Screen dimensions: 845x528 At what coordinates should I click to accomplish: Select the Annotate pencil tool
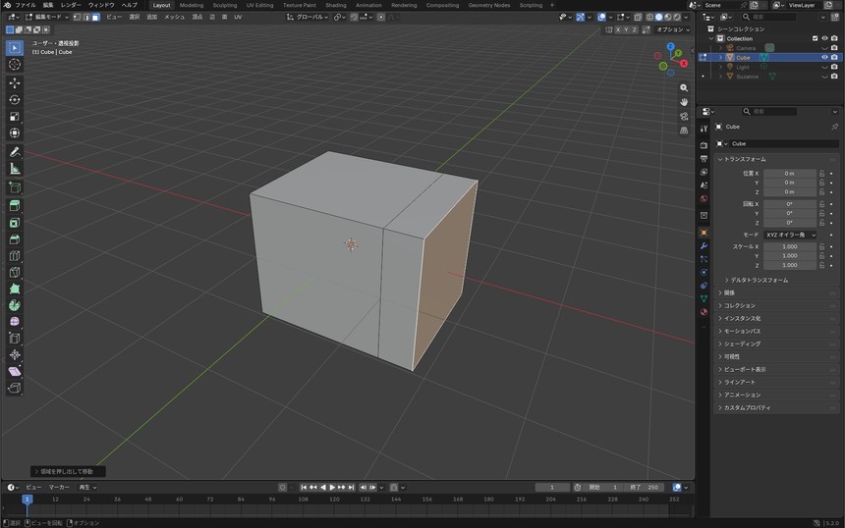pos(15,152)
